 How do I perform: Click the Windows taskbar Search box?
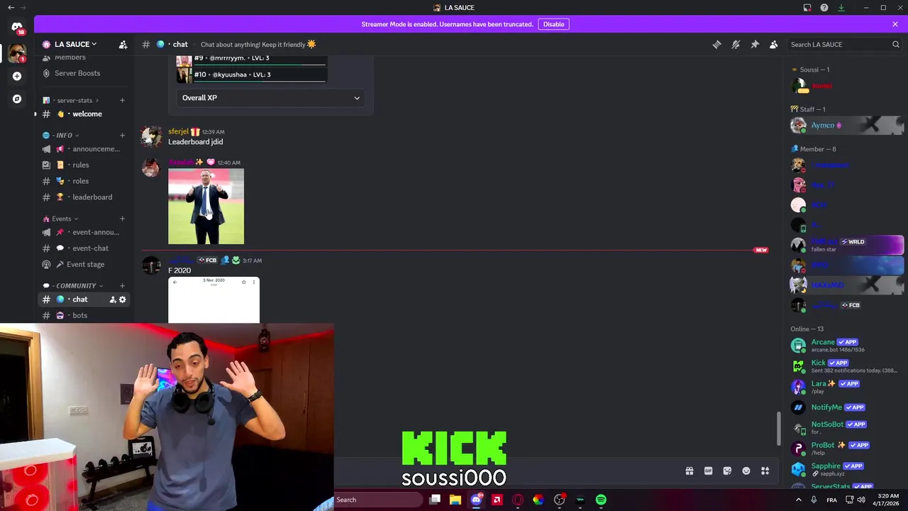(x=378, y=500)
